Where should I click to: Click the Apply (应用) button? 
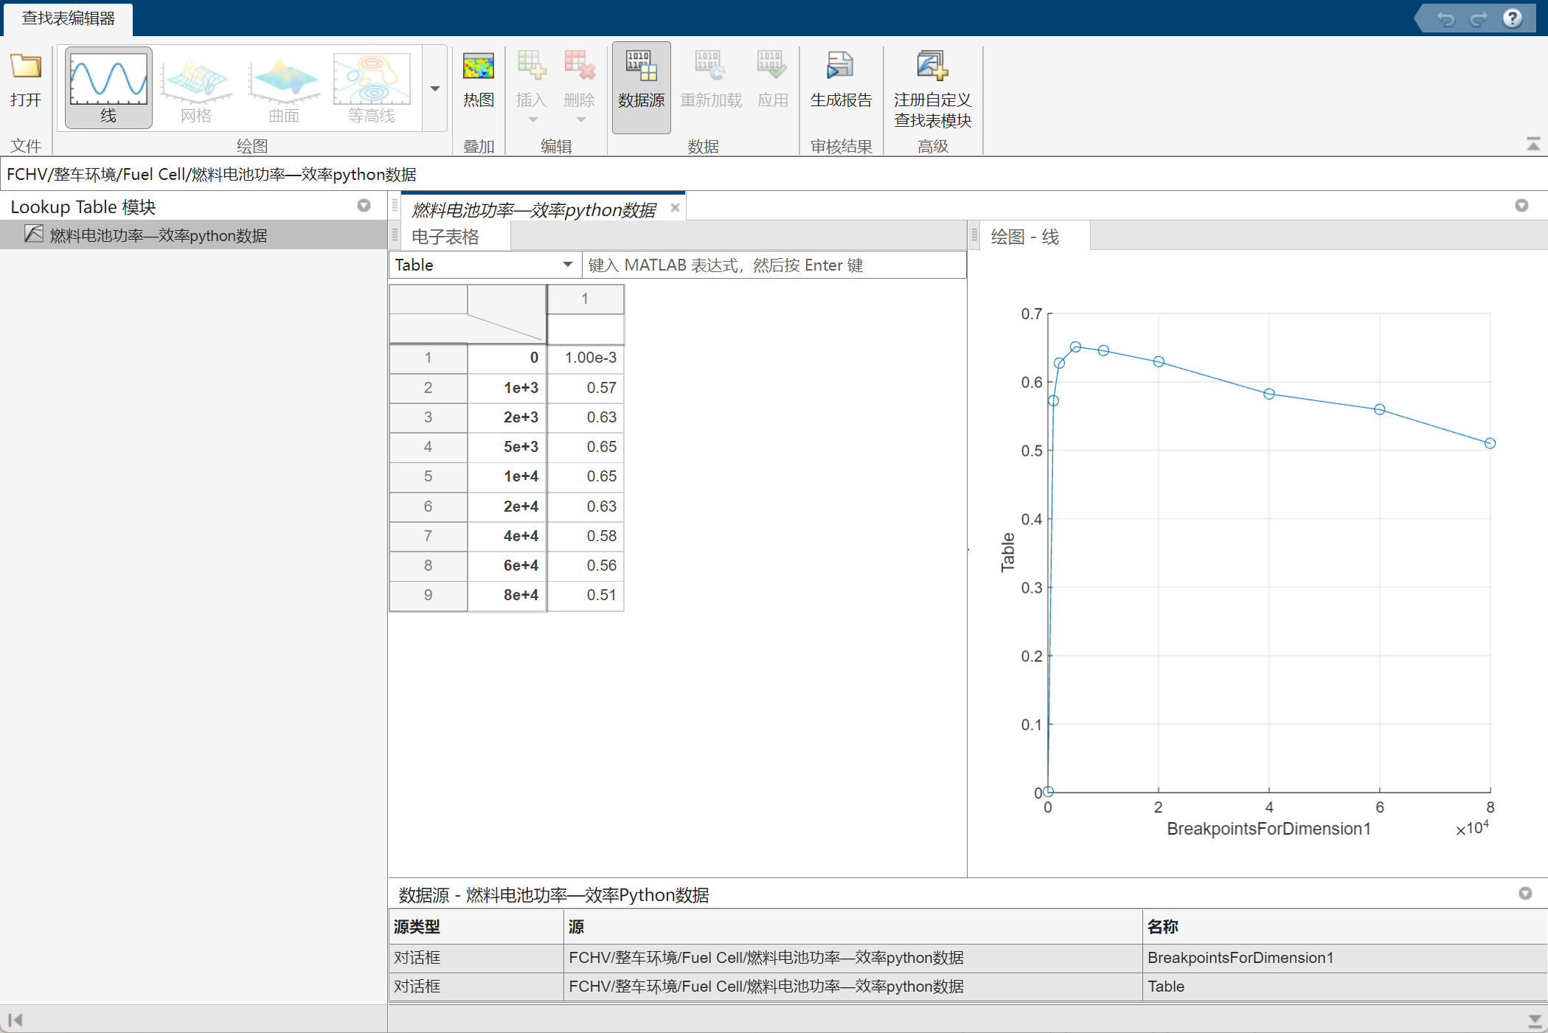[773, 80]
